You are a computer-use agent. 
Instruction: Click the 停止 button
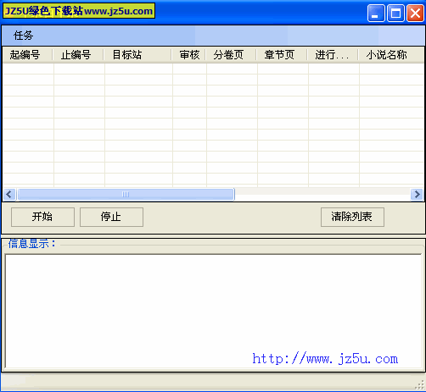click(111, 217)
